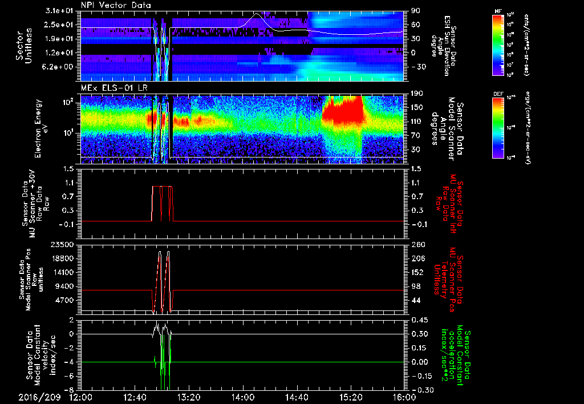The image size is (584, 404).
Task: Click the "Sector Unitless" axis label
Action: tap(24, 46)
